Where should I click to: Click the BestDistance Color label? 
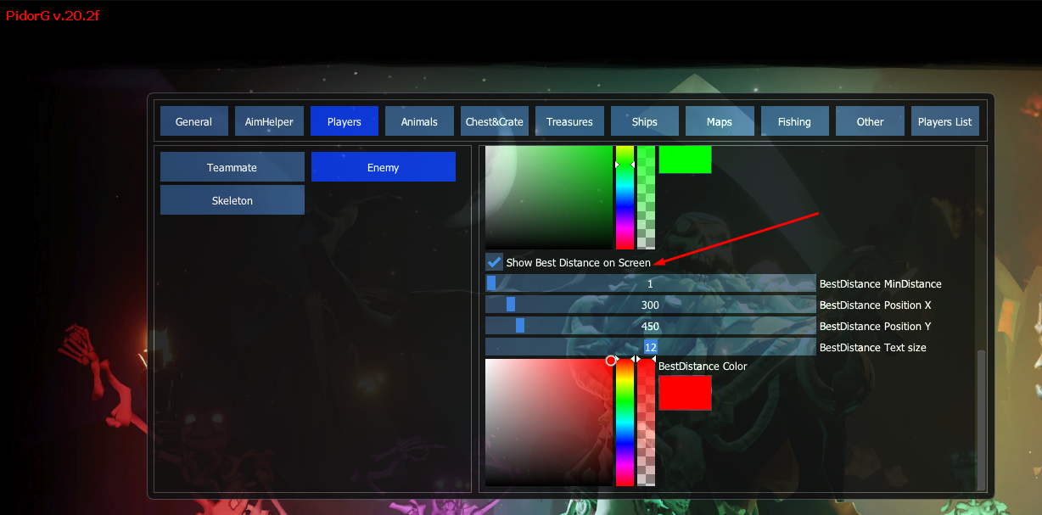tap(703, 367)
